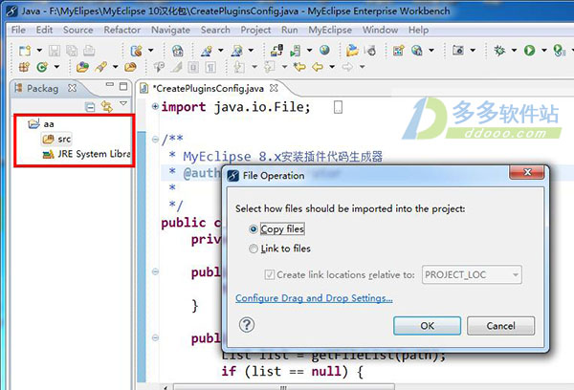Select the CreatePluginsConfig.java editor tab
574x390 pixels.
208,89
